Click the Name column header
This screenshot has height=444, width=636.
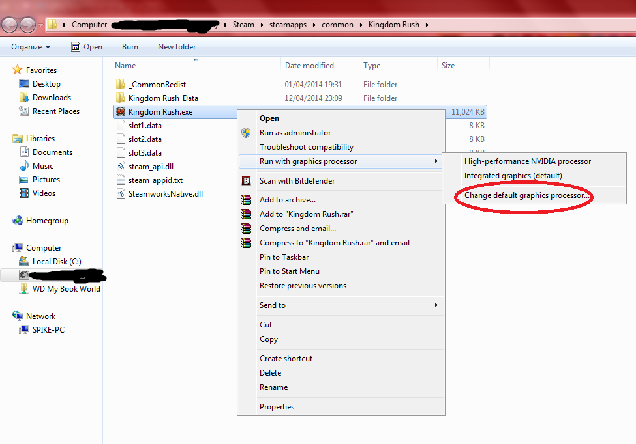coord(196,66)
